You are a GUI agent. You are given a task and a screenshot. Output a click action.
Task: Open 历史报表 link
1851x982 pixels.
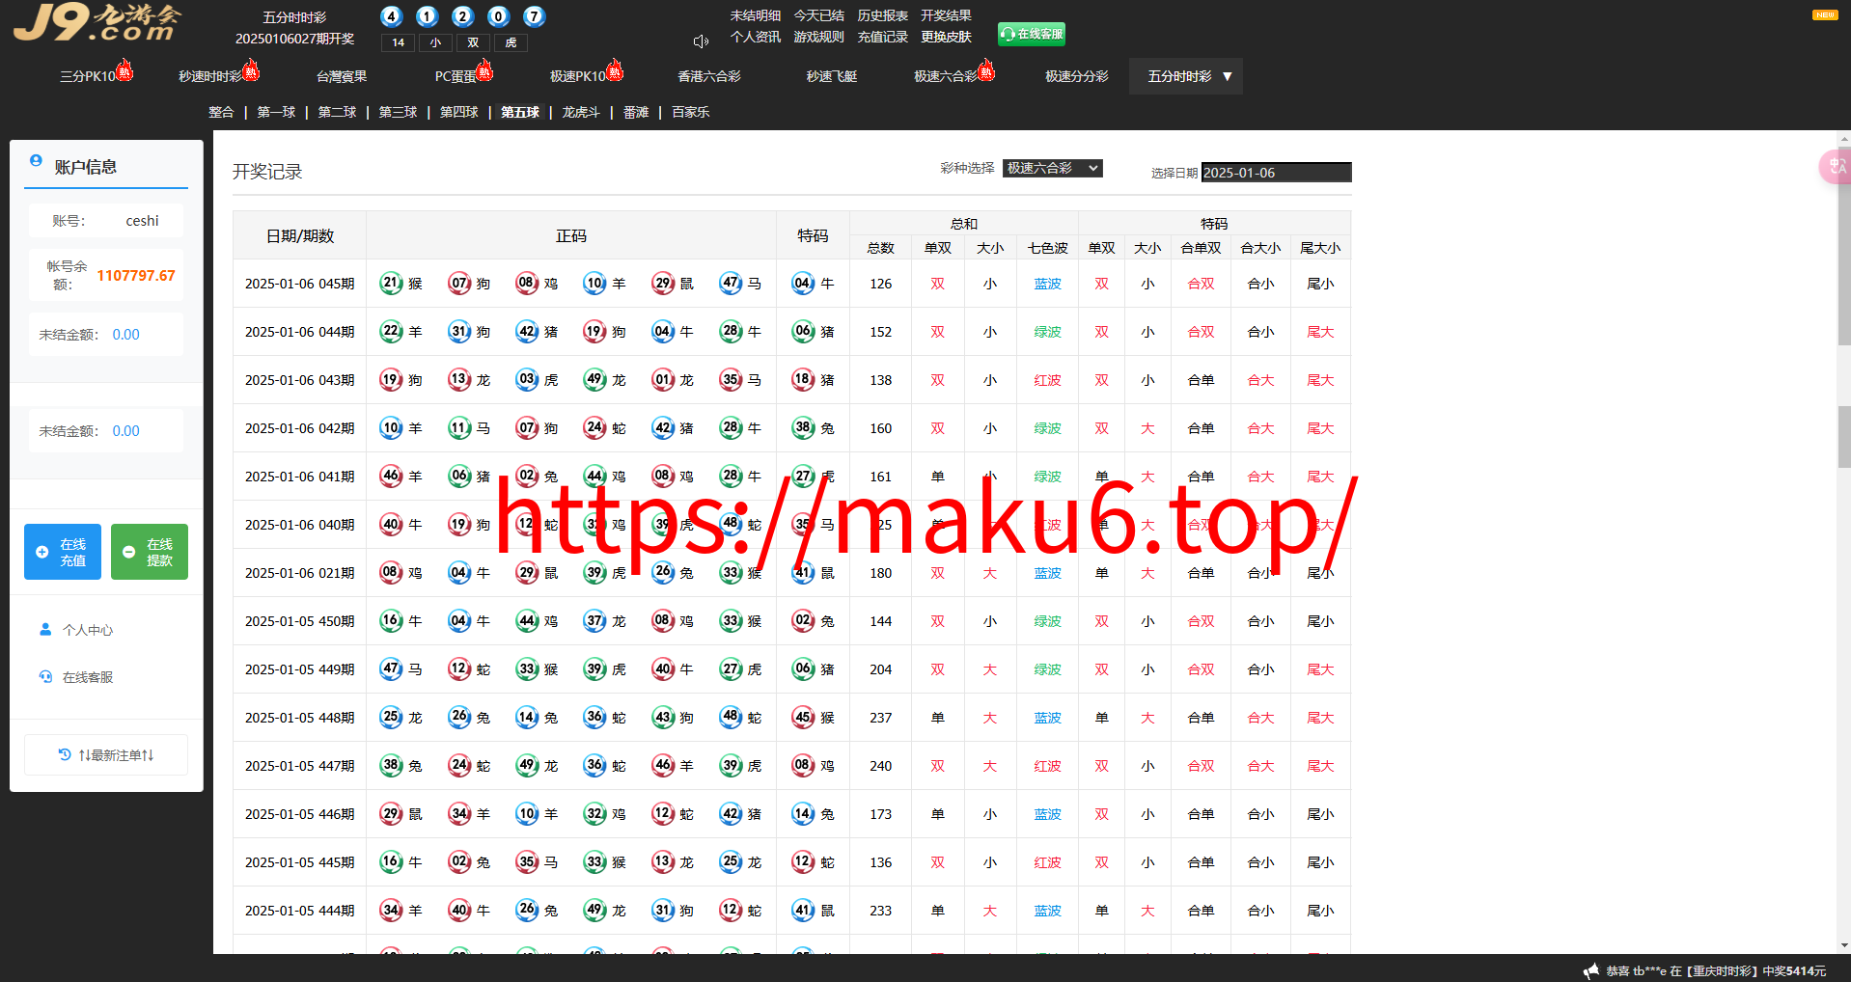click(x=883, y=15)
